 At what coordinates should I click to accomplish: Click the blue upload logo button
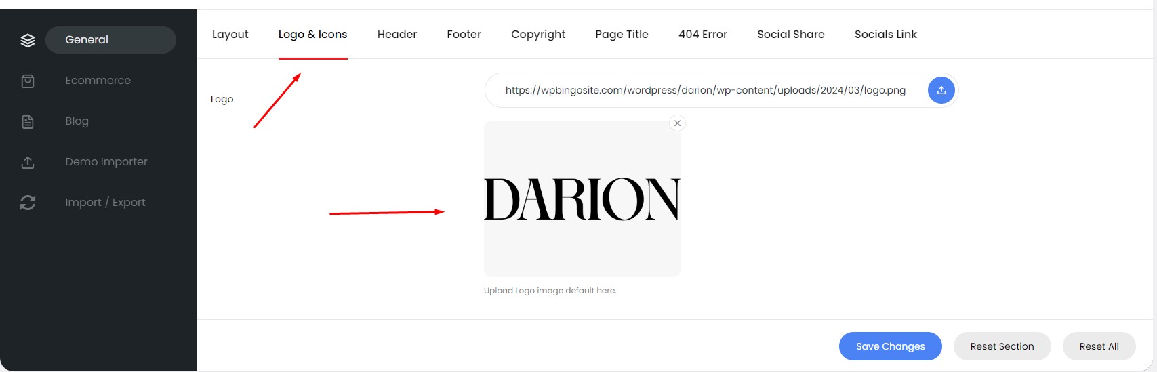[x=941, y=90]
